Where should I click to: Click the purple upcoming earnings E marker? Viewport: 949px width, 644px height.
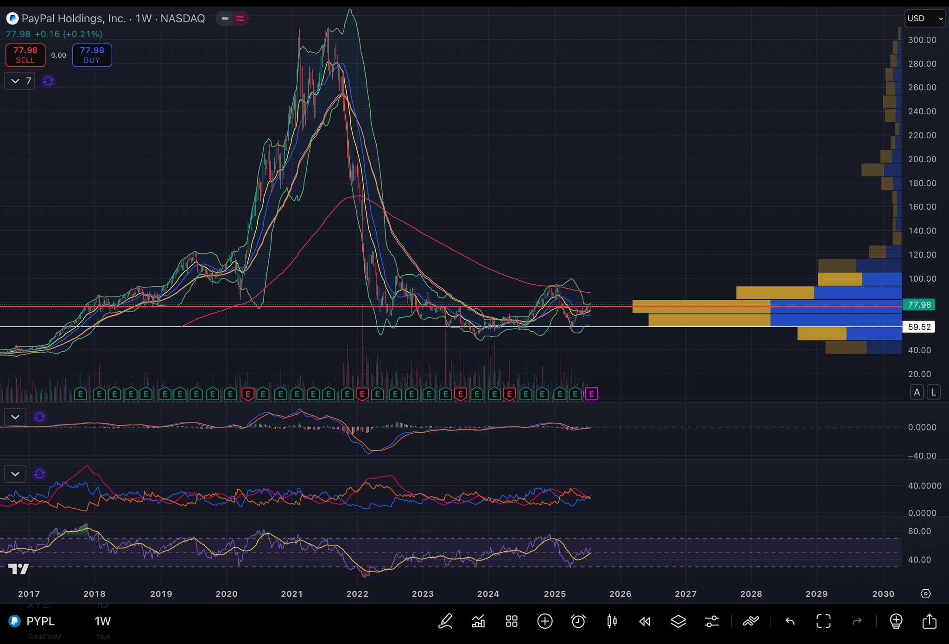click(x=591, y=394)
